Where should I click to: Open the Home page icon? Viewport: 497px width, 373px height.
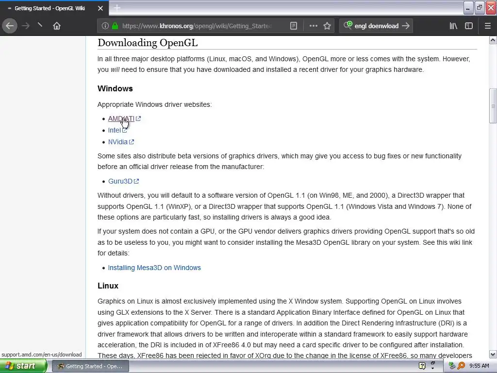[57, 26]
